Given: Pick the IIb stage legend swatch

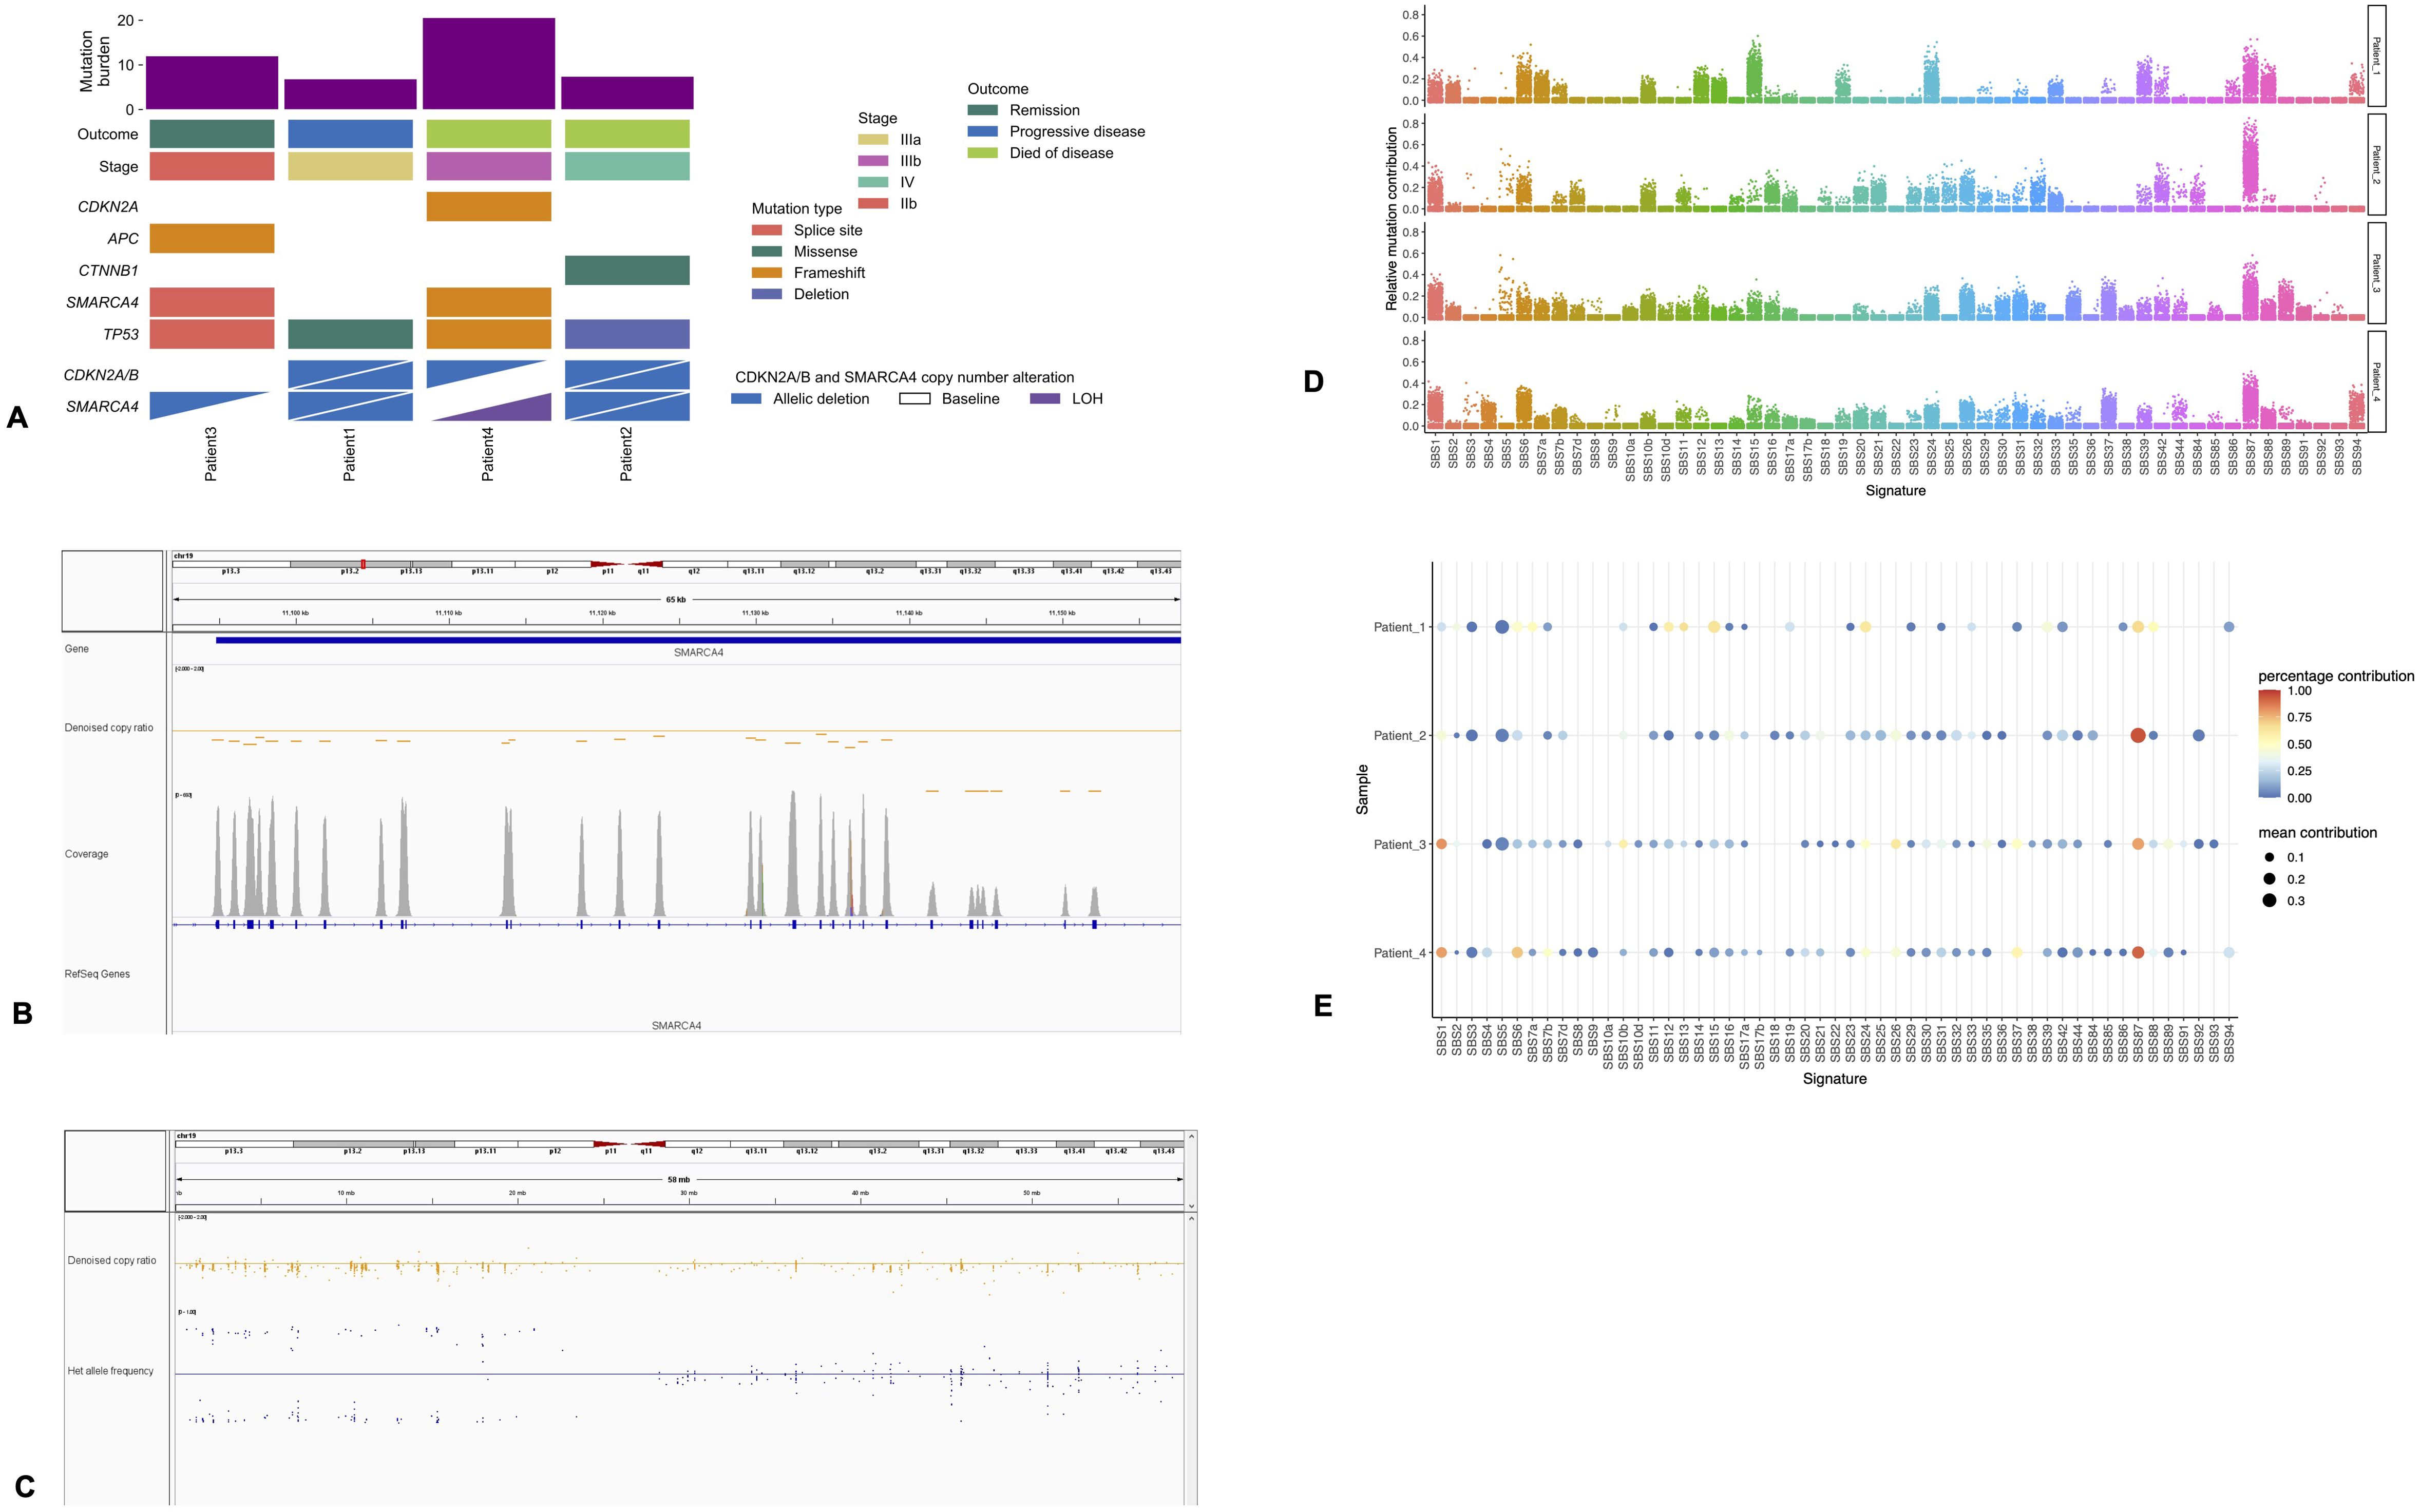Looking at the screenshot, I should [873, 203].
